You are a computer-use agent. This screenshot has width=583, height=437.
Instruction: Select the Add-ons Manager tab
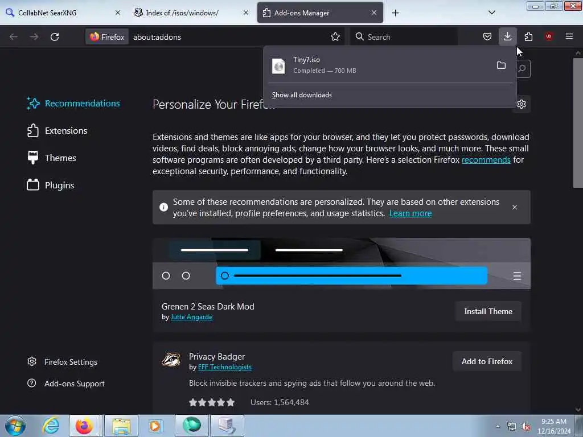[x=320, y=13]
